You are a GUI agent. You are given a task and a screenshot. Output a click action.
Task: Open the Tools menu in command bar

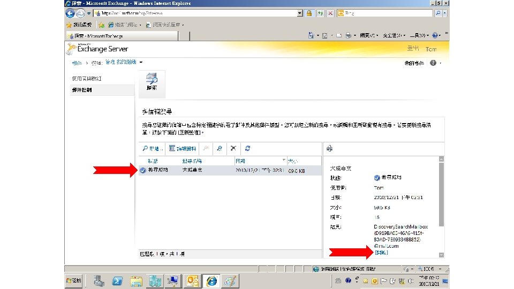tap(419, 35)
